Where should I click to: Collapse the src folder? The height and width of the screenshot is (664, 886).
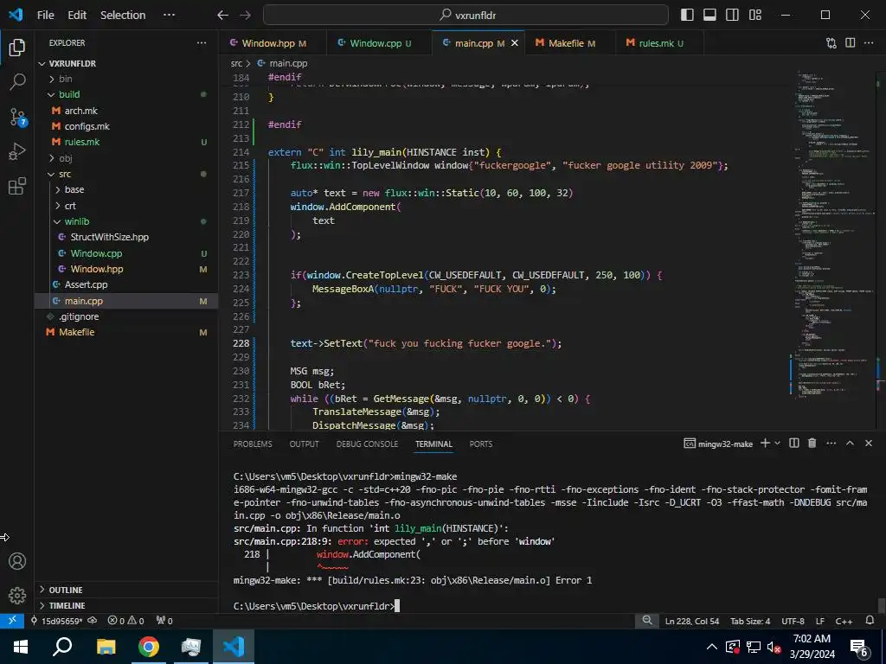tap(126, 174)
